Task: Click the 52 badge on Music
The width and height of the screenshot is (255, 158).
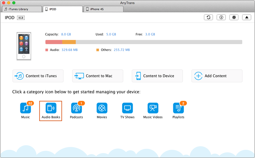Action: point(30,103)
